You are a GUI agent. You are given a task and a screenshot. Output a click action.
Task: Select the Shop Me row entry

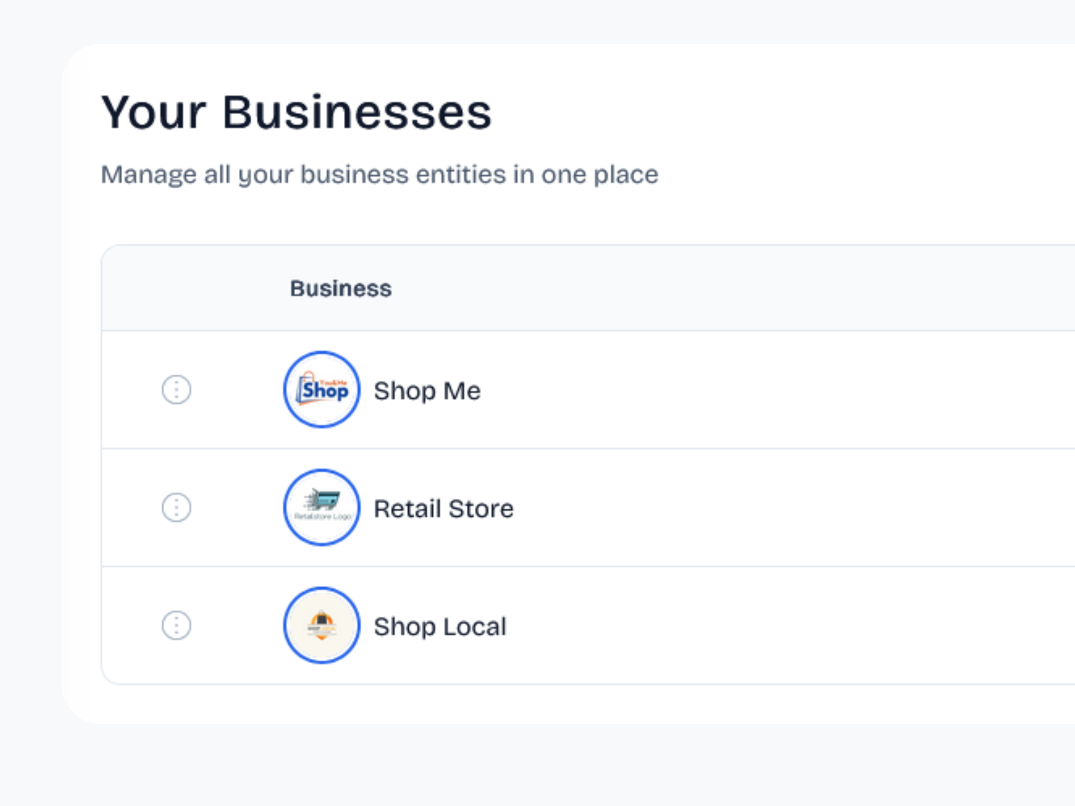[x=504, y=390]
